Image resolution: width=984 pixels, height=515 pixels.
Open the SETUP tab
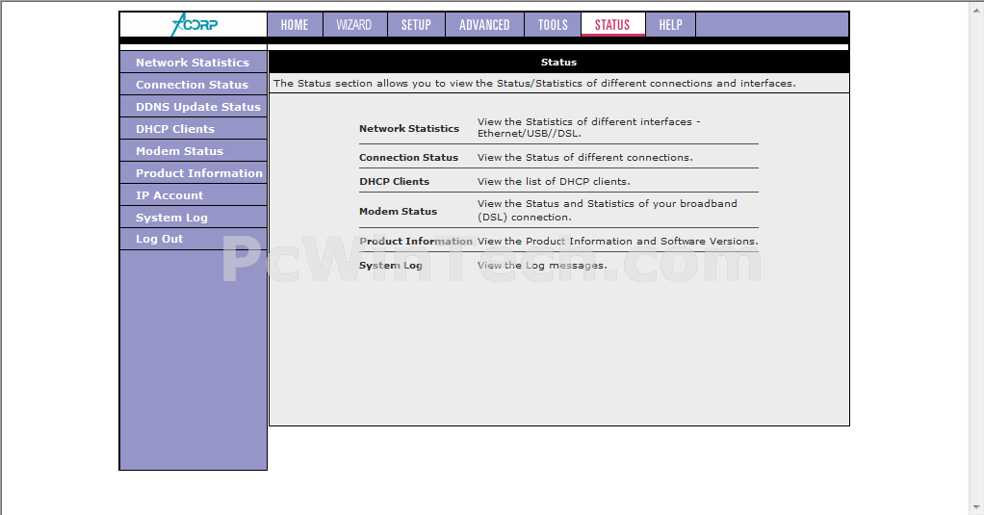coord(416,24)
